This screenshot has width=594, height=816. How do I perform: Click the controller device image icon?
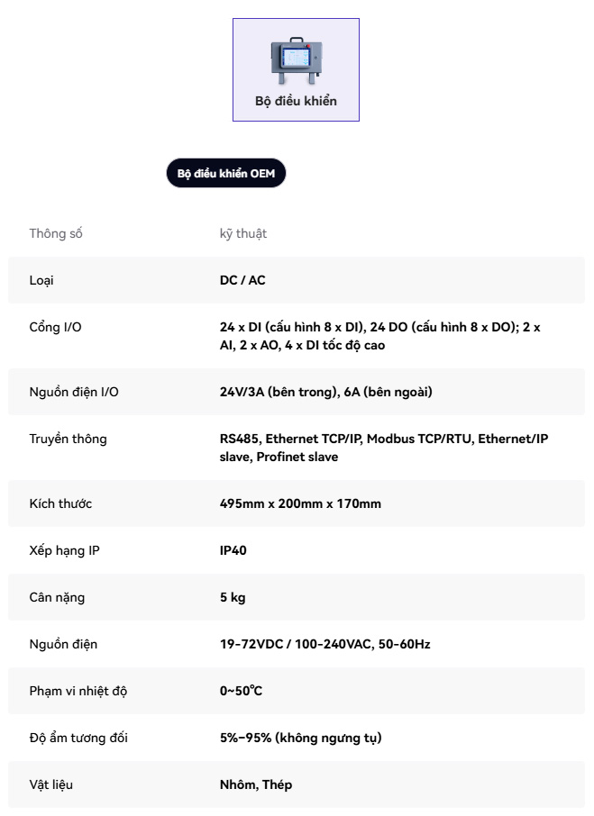coord(296,59)
